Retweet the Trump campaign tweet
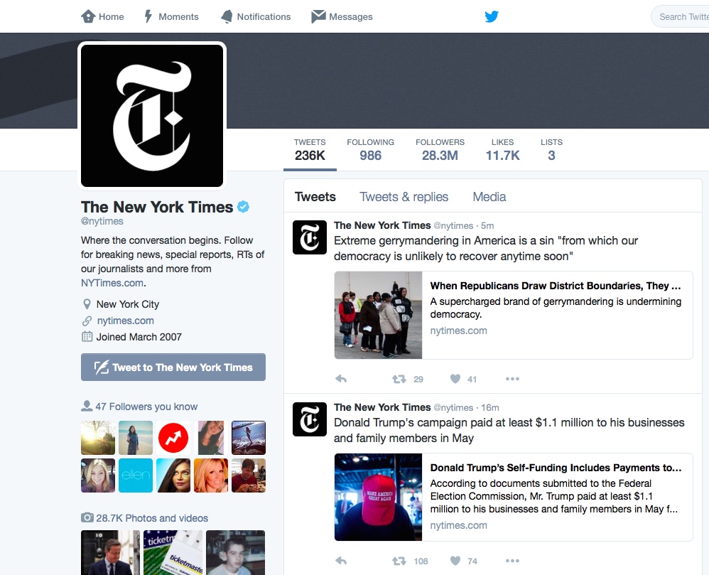Screen dimensions: 709x575 (399, 561)
